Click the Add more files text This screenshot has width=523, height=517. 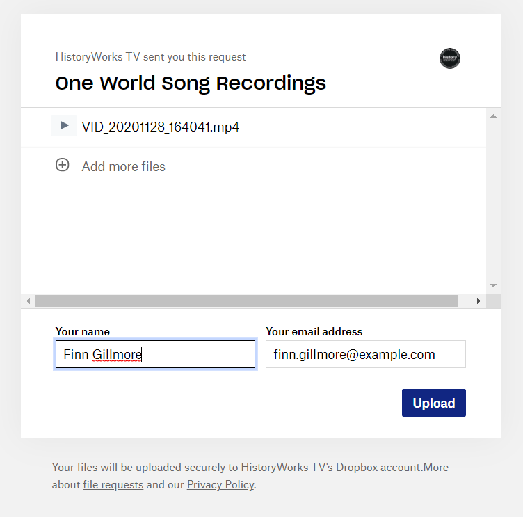pyautogui.click(x=123, y=166)
